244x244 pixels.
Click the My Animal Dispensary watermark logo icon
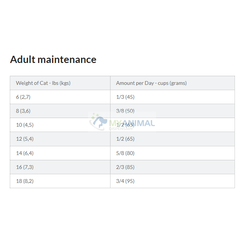(99, 121)
